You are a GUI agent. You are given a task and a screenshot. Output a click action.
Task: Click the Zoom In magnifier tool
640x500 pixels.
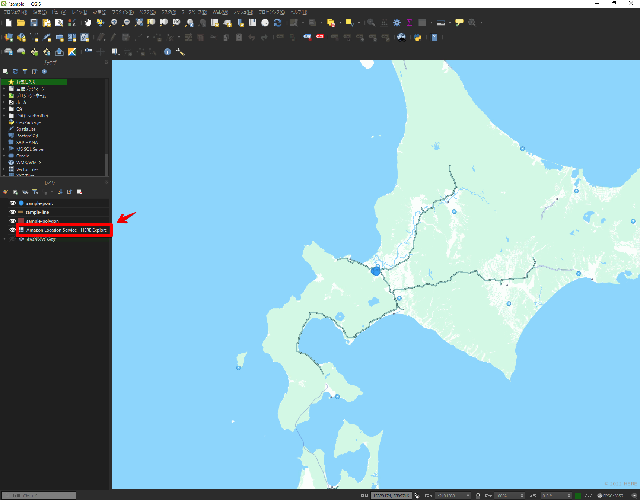(113, 23)
